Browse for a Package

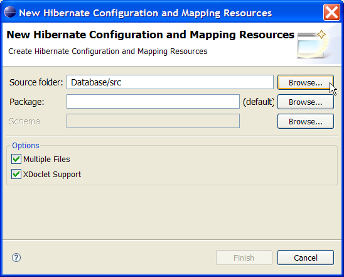[305, 102]
